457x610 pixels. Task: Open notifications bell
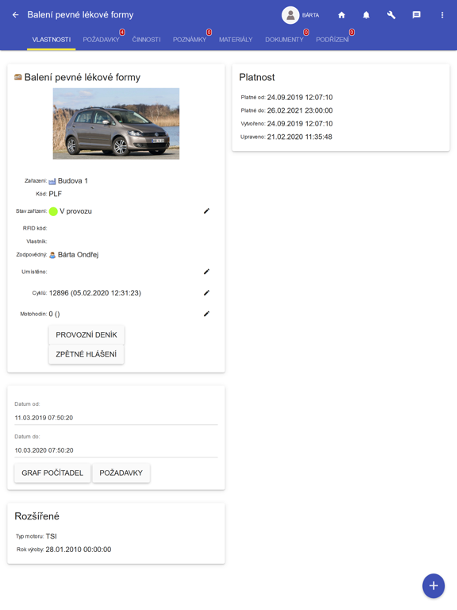(366, 15)
